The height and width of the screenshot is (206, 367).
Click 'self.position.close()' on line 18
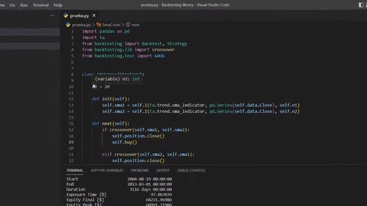[138, 136]
